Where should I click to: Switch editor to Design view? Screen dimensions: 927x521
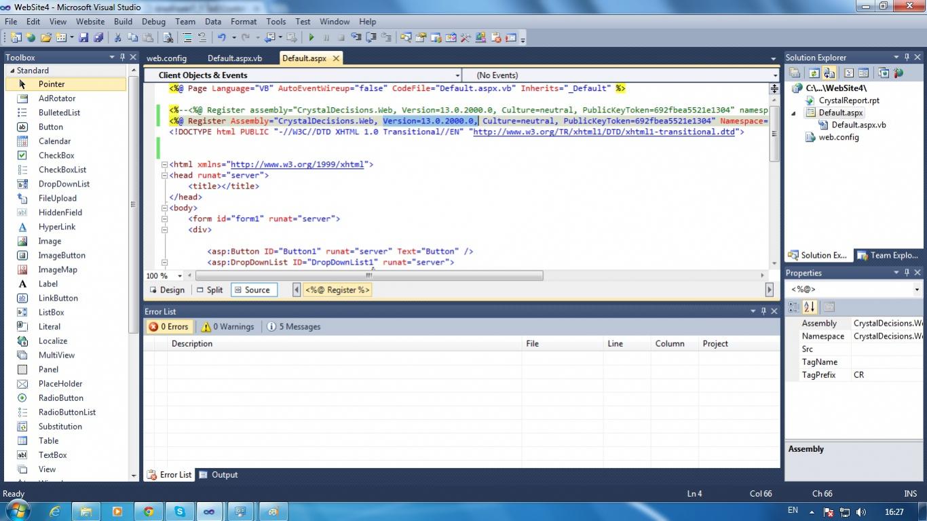pyautogui.click(x=167, y=290)
